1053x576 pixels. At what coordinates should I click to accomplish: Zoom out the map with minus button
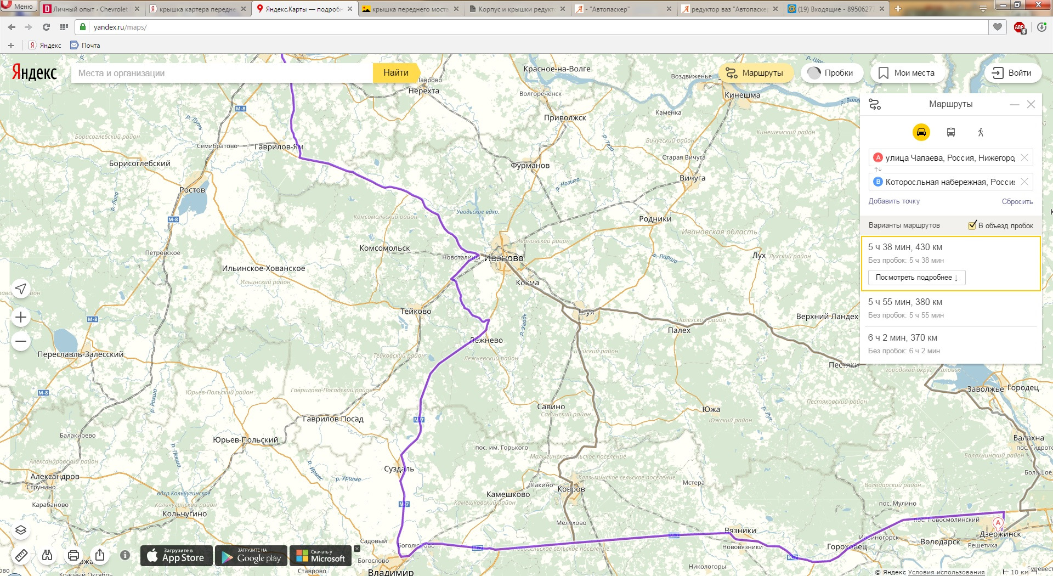(x=21, y=341)
